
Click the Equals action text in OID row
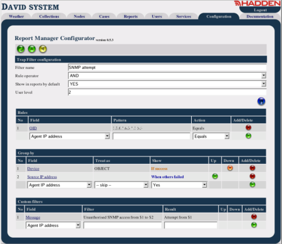pyautogui.click(x=198, y=128)
